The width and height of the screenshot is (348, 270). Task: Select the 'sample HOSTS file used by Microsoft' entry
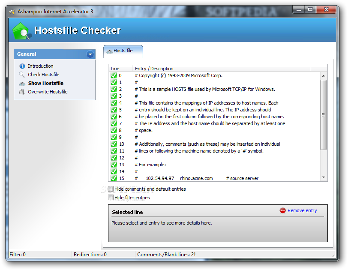(x=204, y=89)
